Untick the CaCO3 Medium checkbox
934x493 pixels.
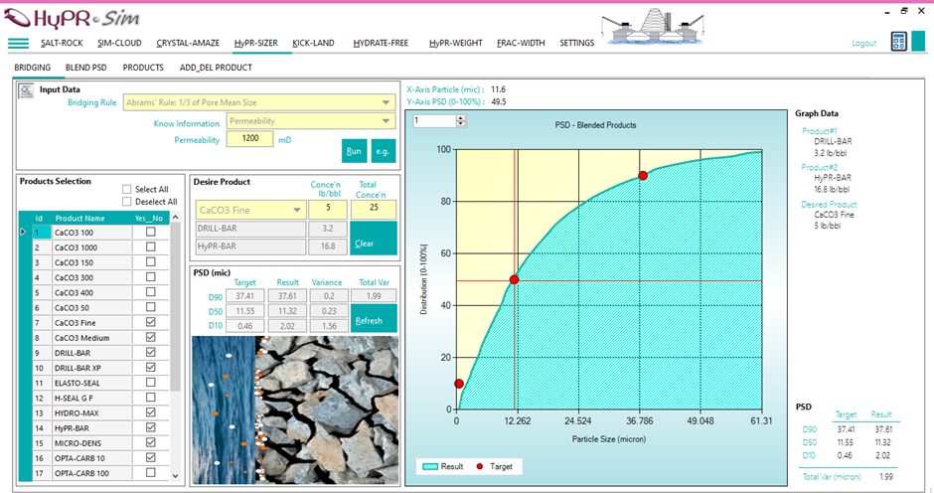point(151,337)
